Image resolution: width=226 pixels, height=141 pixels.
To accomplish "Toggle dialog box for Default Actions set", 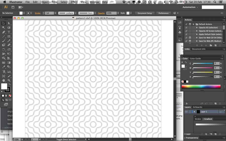I will coord(190,24).
